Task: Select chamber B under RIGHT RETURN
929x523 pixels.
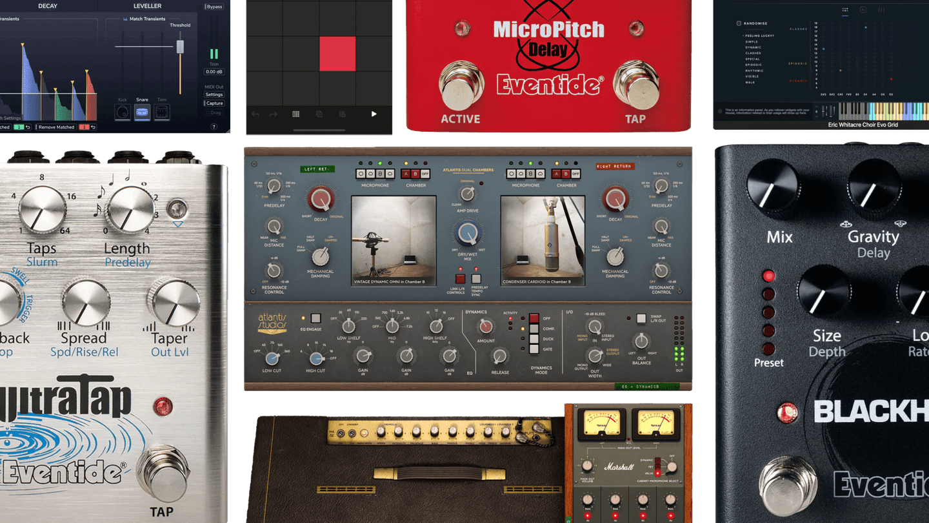Action: [566, 174]
